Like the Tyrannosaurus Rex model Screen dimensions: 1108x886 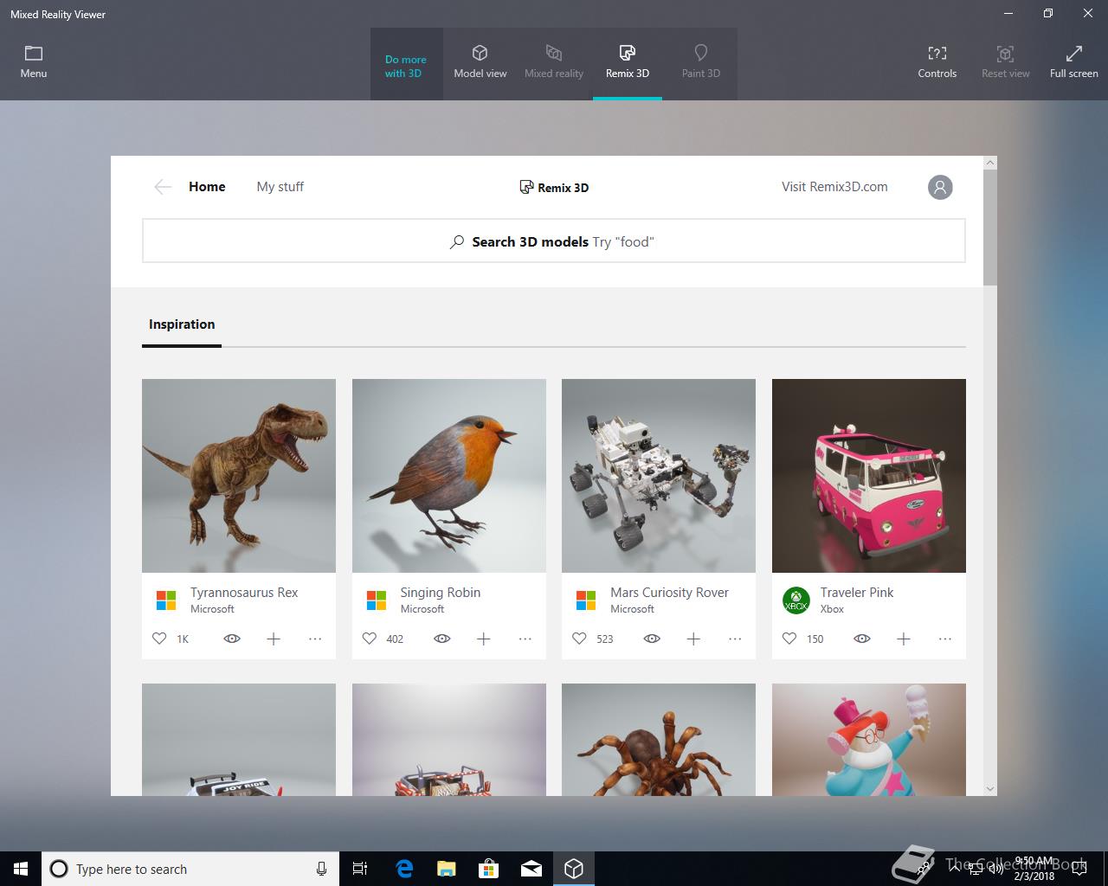point(159,639)
